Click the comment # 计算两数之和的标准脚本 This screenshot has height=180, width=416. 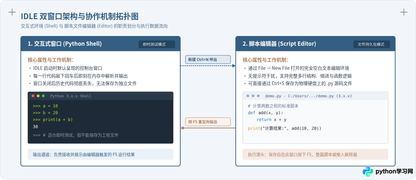[273, 106]
